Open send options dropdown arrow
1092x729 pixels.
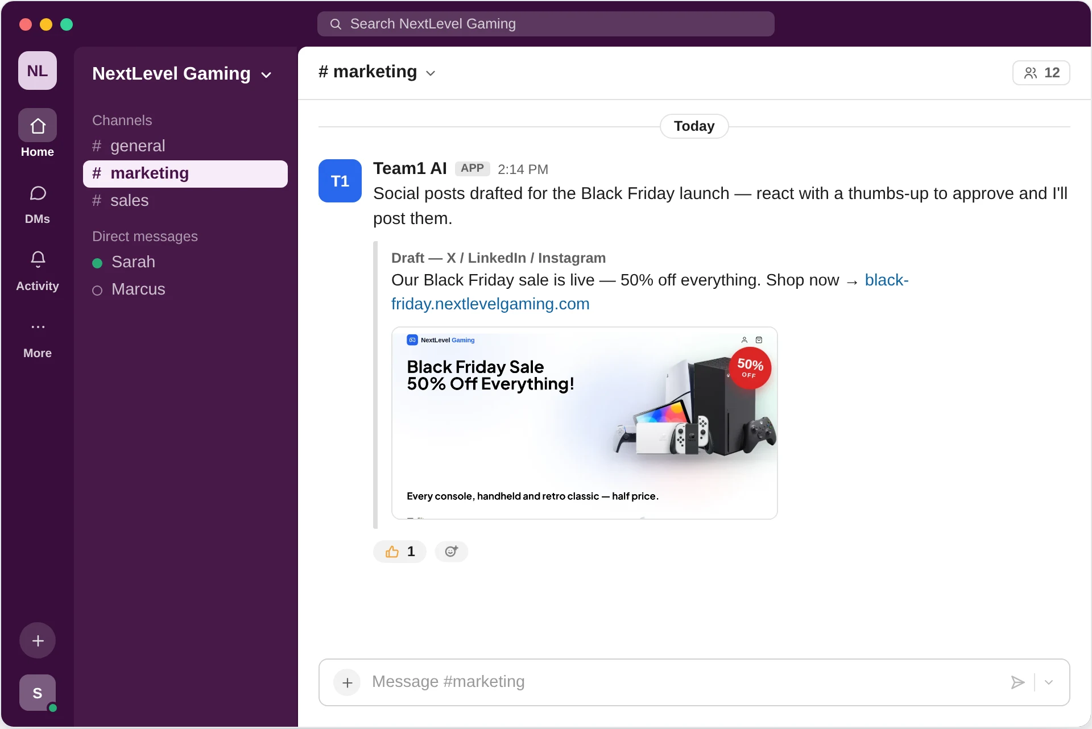(1049, 682)
